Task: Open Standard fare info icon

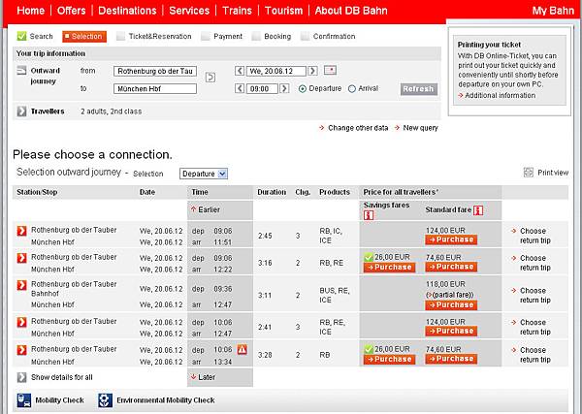Action: (x=478, y=210)
